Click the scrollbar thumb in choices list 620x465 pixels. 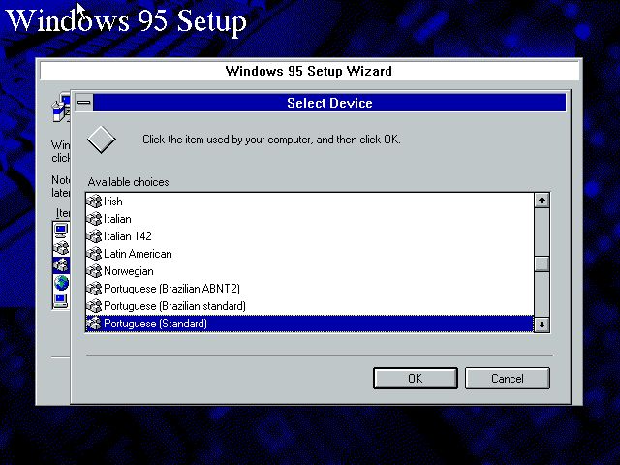pos(542,264)
